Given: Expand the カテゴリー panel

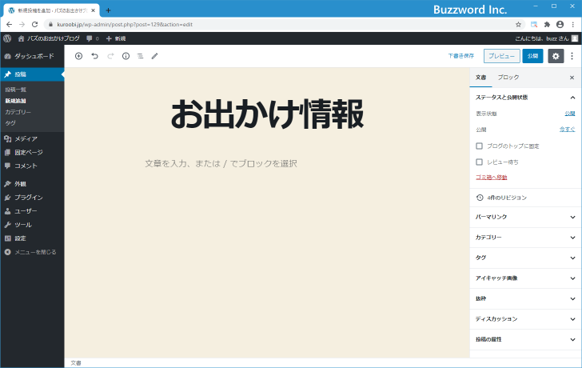Looking at the screenshot, I should [x=524, y=238].
